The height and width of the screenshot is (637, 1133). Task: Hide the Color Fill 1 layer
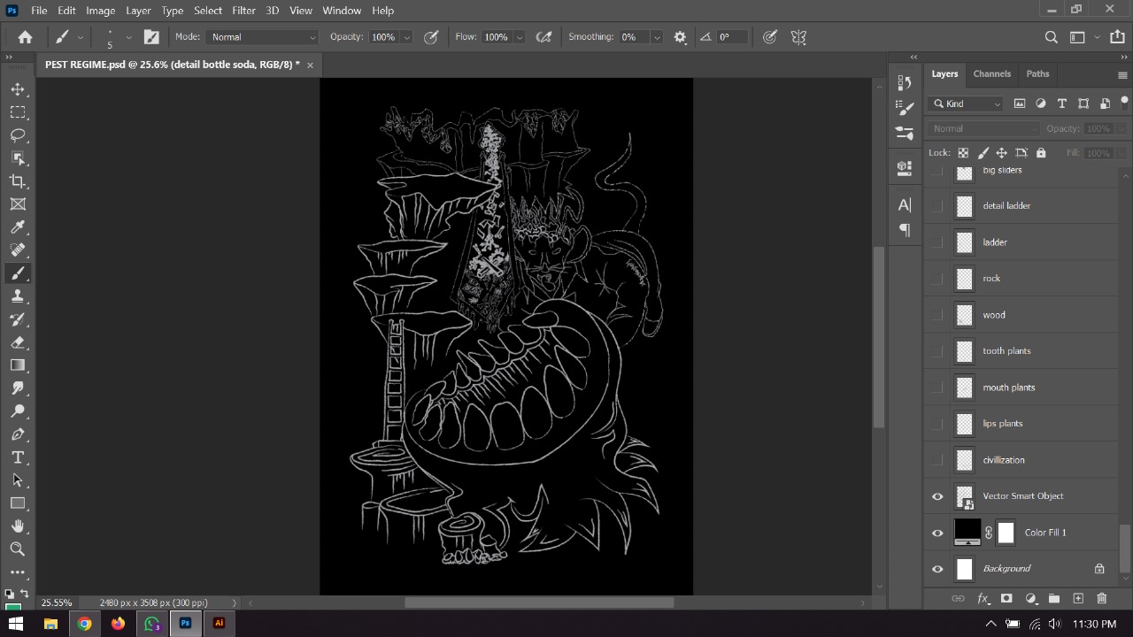pos(937,533)
